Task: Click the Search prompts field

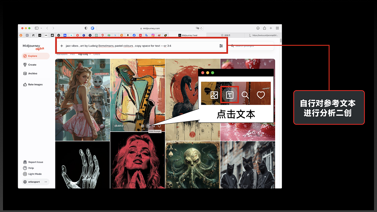Action: point(251,46)
